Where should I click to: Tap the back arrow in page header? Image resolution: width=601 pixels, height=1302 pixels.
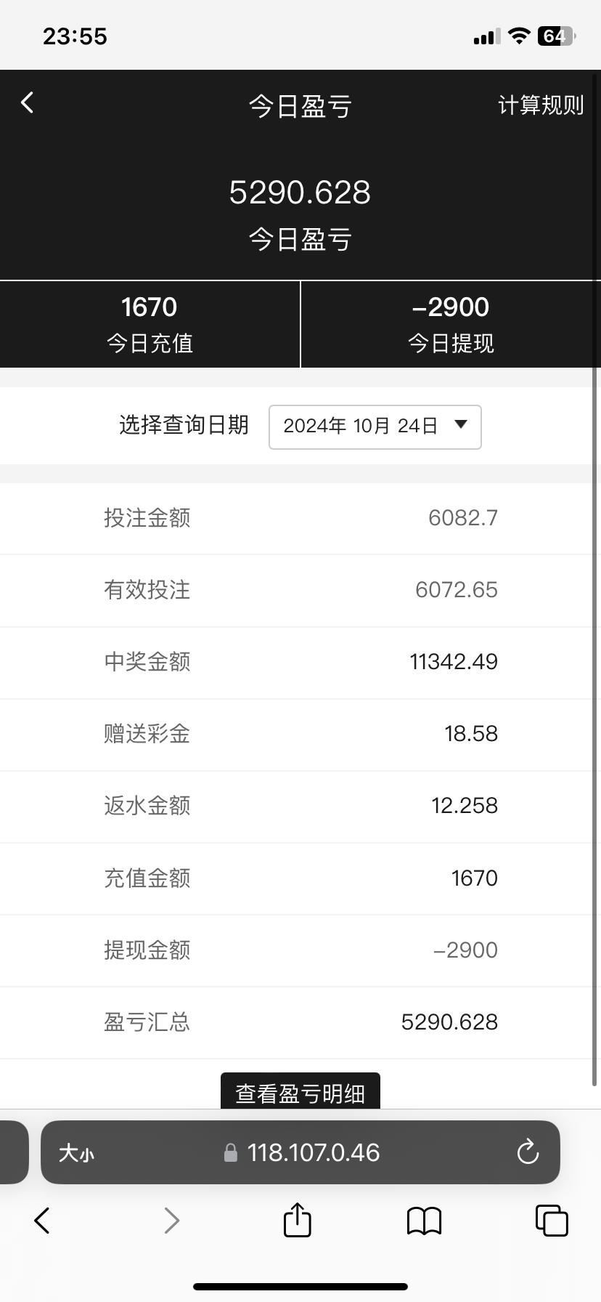(x=28, y=103)
